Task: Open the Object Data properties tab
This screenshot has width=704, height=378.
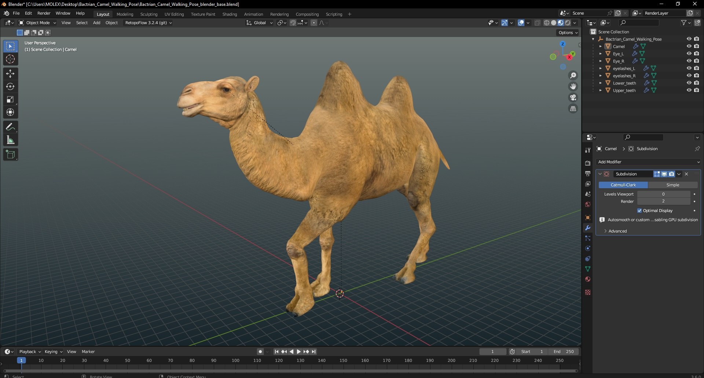Action: click(588, 269)
